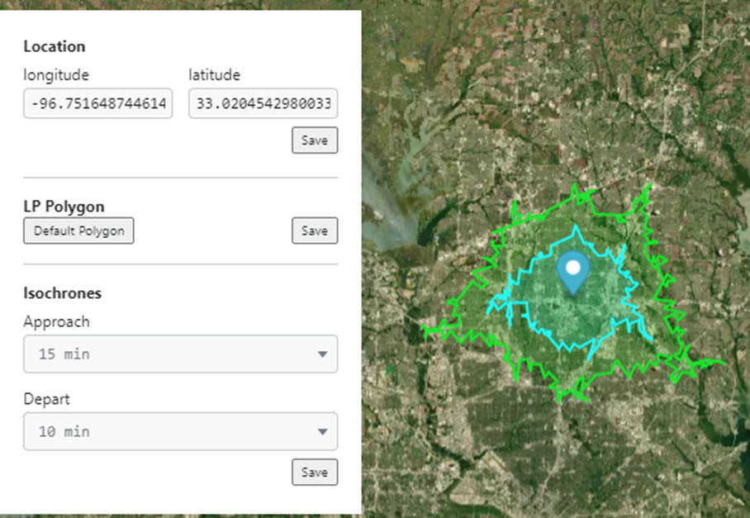Open the Approach 15 min dropdown
The height and width of the screenshot is (518, 750).
pos(180,354)
